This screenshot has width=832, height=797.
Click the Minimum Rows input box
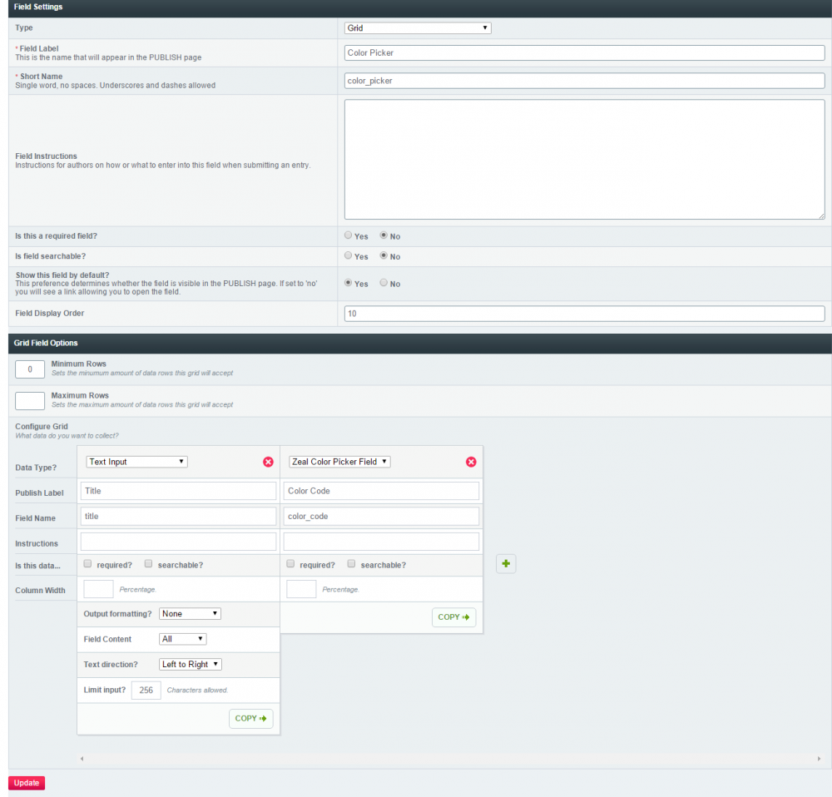pos(29,369)
